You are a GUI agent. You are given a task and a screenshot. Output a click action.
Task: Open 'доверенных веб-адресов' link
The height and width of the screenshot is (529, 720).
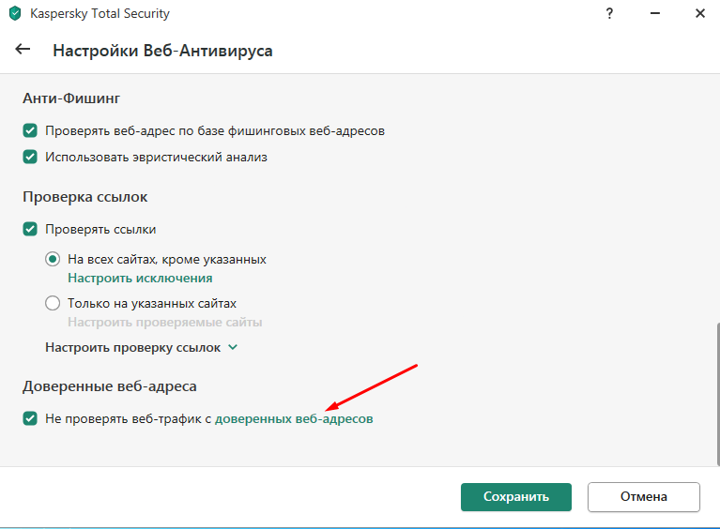(294, 419)
